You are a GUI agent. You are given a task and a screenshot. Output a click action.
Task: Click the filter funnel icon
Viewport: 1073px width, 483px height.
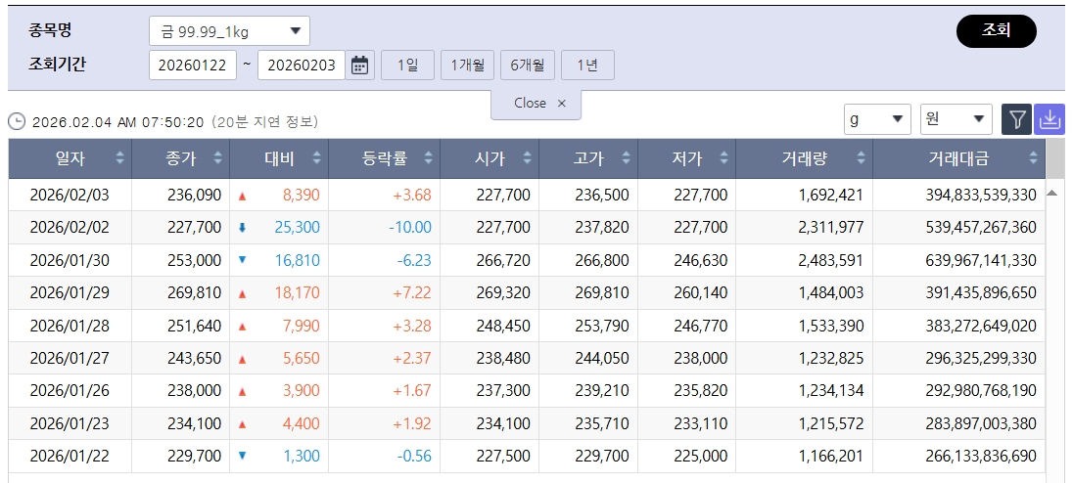click(x=1017, y=119)
